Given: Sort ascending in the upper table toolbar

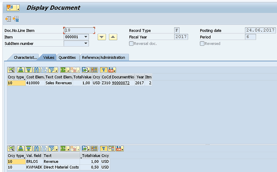Looking at the screenshot, I should click(x=21, y=70).
